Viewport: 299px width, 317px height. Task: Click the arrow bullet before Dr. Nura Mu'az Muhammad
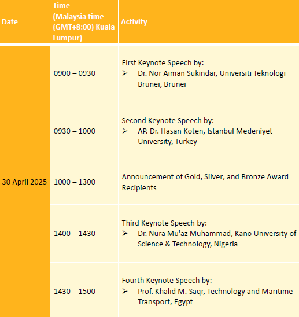(x=125, y=234)
